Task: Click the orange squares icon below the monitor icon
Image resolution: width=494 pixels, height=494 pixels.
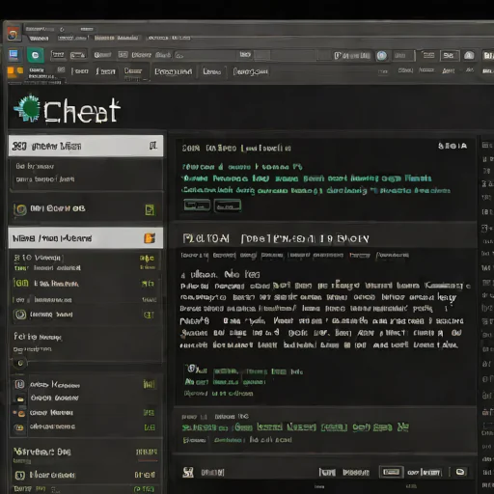Action: [14, 71]
